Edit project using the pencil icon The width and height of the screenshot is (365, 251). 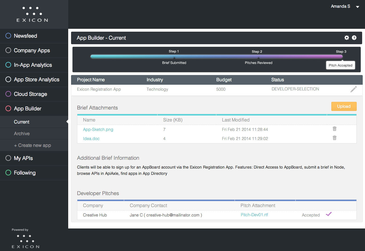pos(353,89)
